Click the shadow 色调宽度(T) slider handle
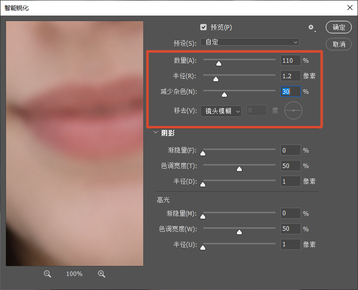 (x=239, y=169)
